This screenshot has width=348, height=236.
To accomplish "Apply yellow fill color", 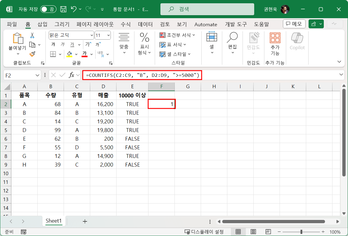I will tap(69, 54).
